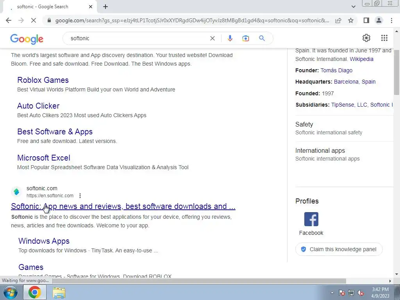Open the Facebook profile icon
The width and height of the screenshot is (400, 300).
point(311,219)
